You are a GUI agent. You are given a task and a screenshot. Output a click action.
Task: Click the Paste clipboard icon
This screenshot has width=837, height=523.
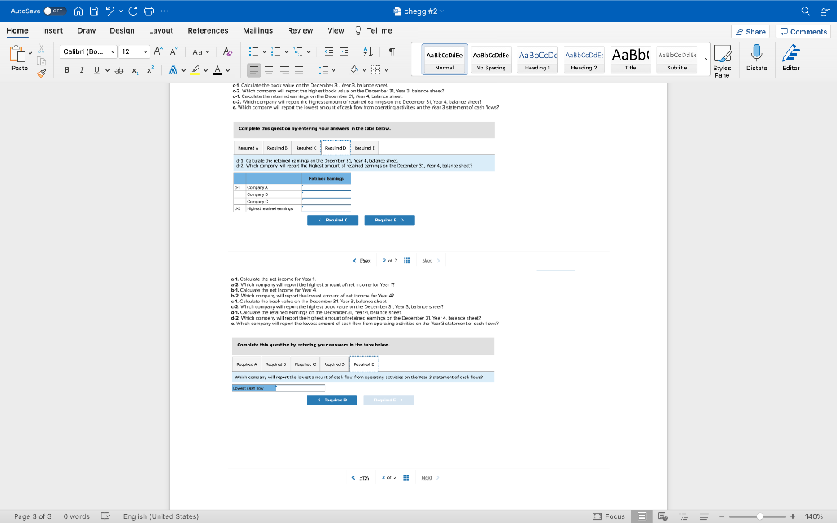[18, 54]
